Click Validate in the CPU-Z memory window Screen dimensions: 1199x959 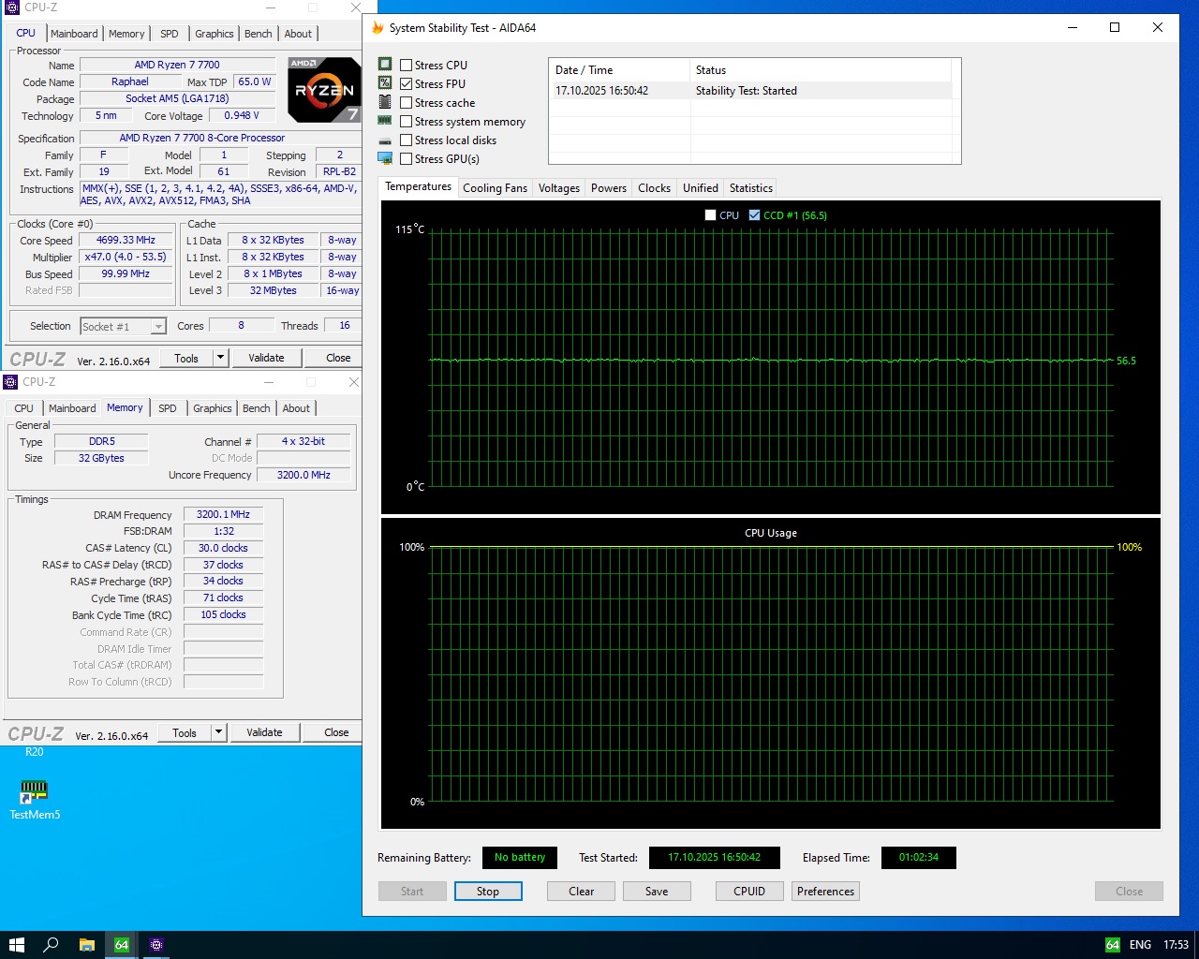coord(264,732)
